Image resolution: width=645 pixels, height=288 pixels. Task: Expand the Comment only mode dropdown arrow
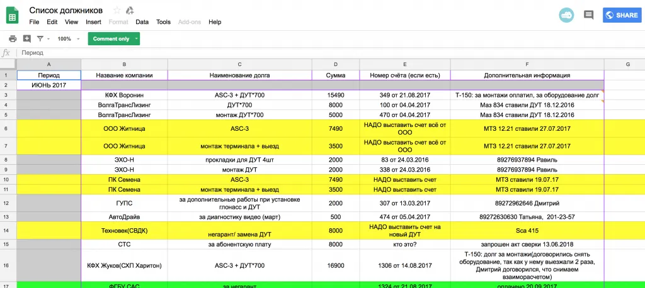click(135, 38)
